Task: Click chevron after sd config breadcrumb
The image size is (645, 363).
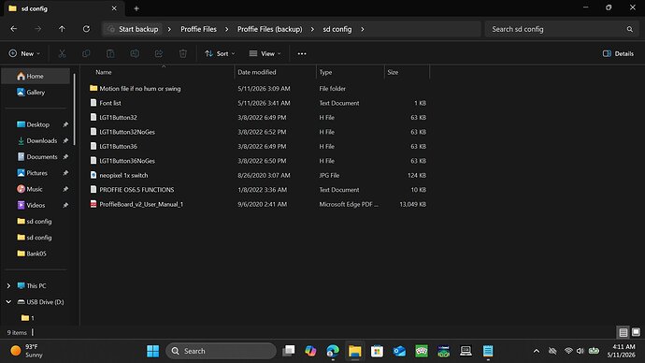Action: pos(363,29)
